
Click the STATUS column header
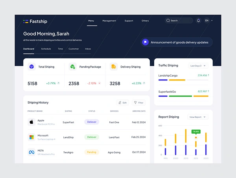tap(92, 111)
